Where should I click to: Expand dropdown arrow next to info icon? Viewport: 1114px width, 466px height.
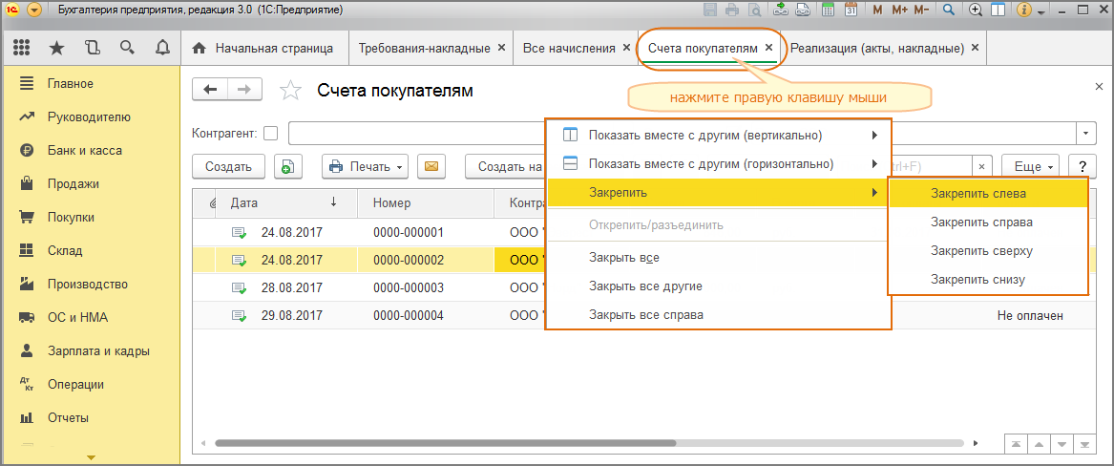click(1040, 12)
